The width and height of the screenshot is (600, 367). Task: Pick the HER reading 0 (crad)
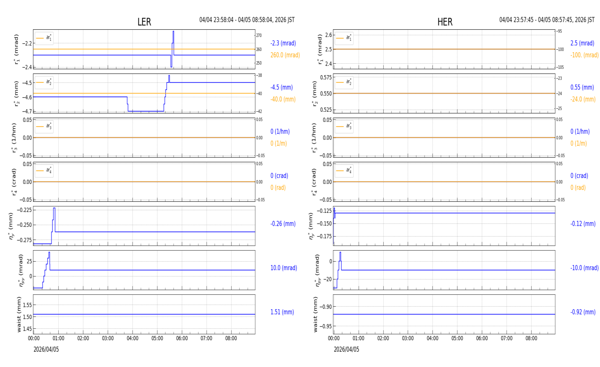579,176
